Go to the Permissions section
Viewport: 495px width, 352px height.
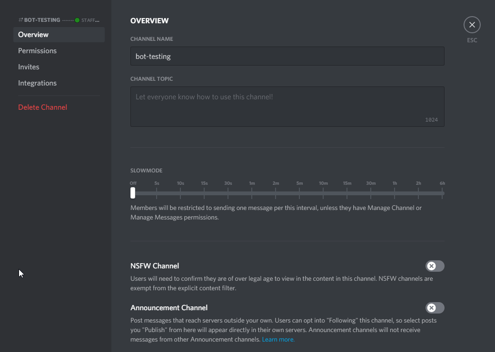coord(37,51)
